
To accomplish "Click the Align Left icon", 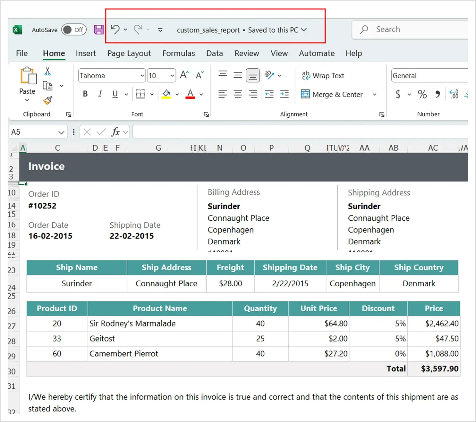I will coord(223,94).
